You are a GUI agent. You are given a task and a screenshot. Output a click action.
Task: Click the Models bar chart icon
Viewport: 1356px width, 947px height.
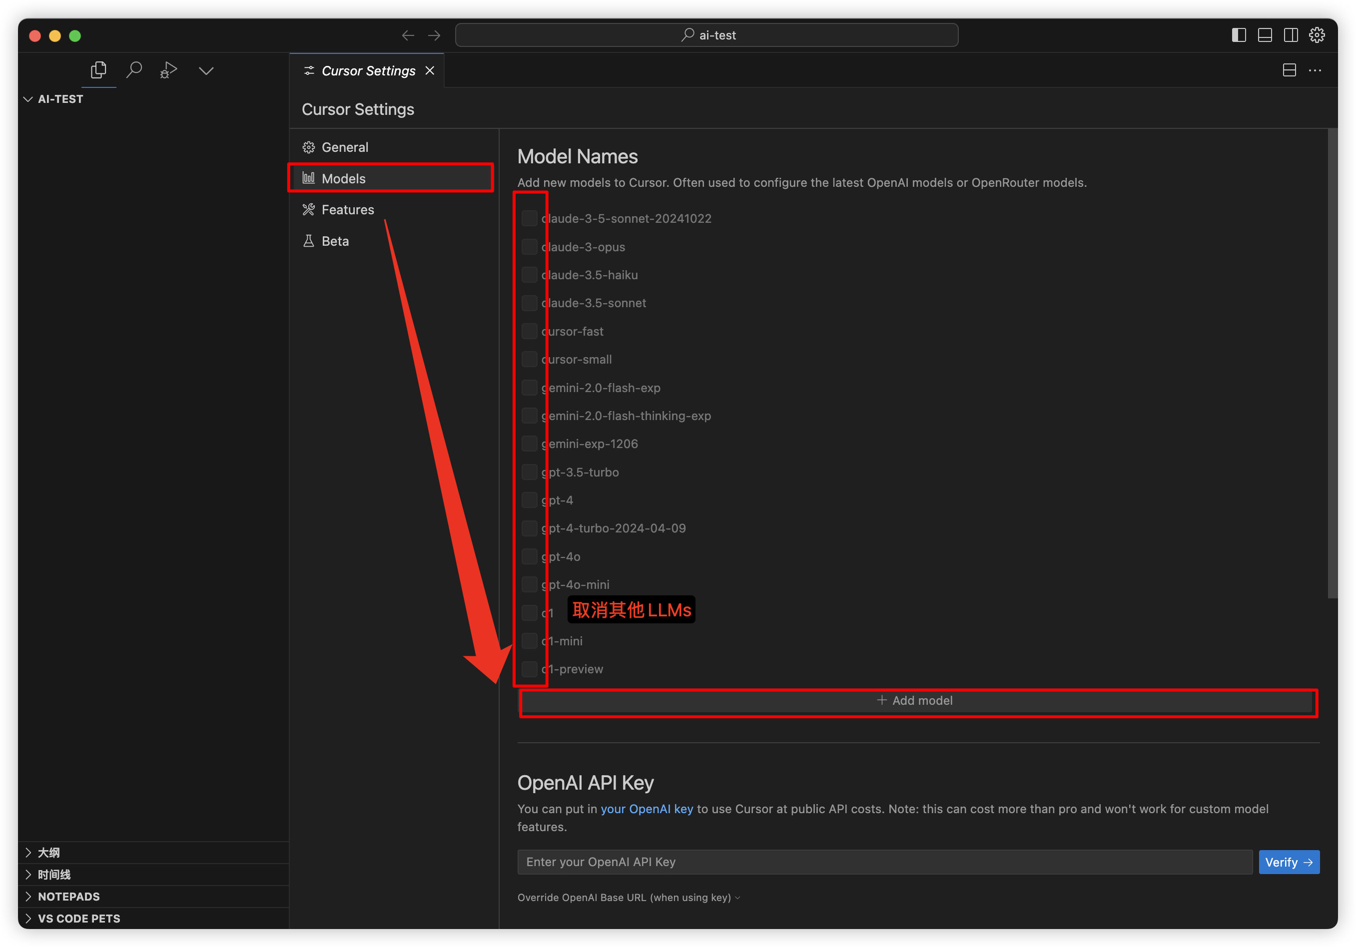pos(308,178)
